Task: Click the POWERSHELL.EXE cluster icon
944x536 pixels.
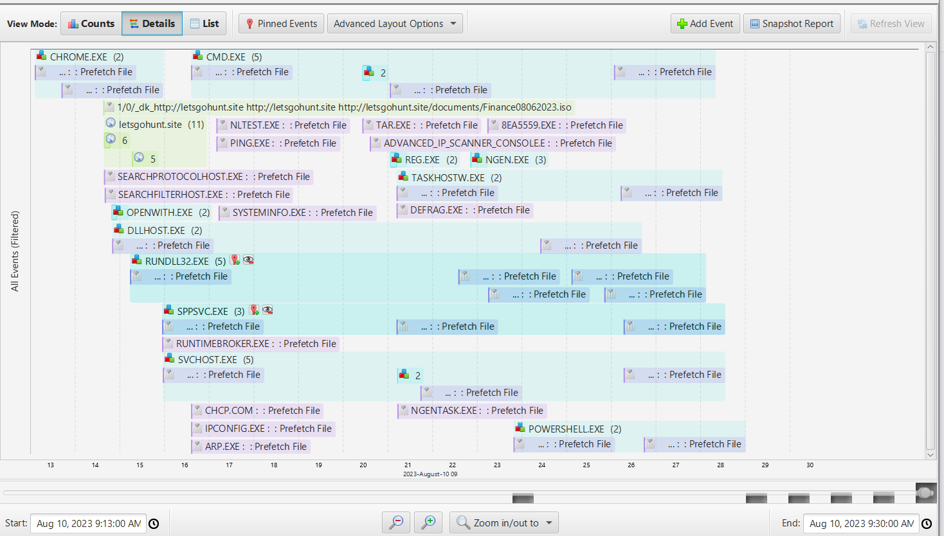Action: (x=520, y=428)
